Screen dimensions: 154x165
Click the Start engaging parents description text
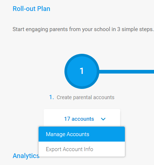point(83,29)
